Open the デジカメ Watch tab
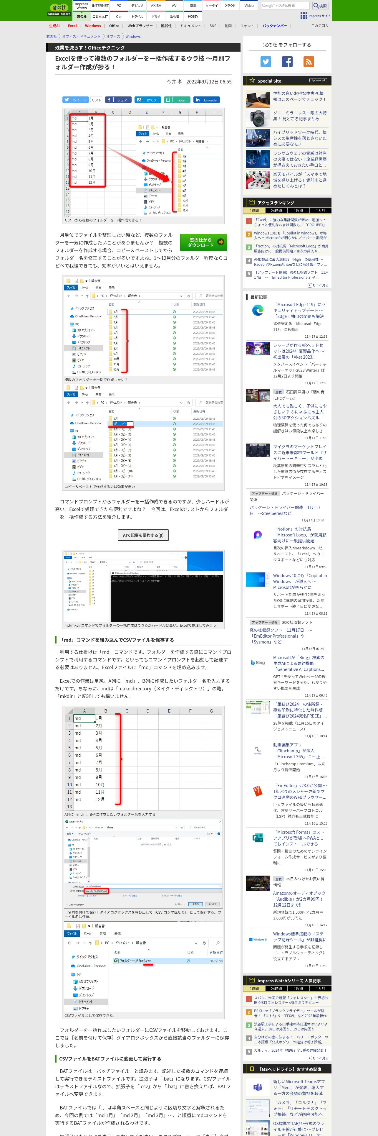This screenshot has width=378, height=1136. click(x=137, y=6)
